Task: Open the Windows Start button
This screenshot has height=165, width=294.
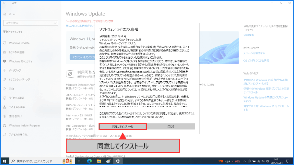Action: pos(5,161)
